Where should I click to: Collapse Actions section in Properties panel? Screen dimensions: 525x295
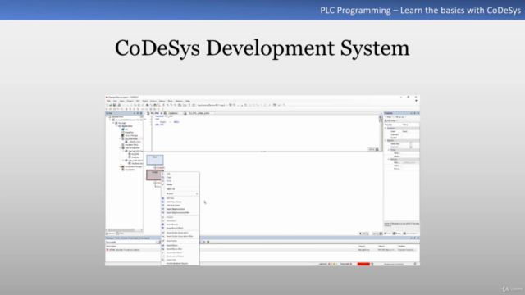click(389, 159)
